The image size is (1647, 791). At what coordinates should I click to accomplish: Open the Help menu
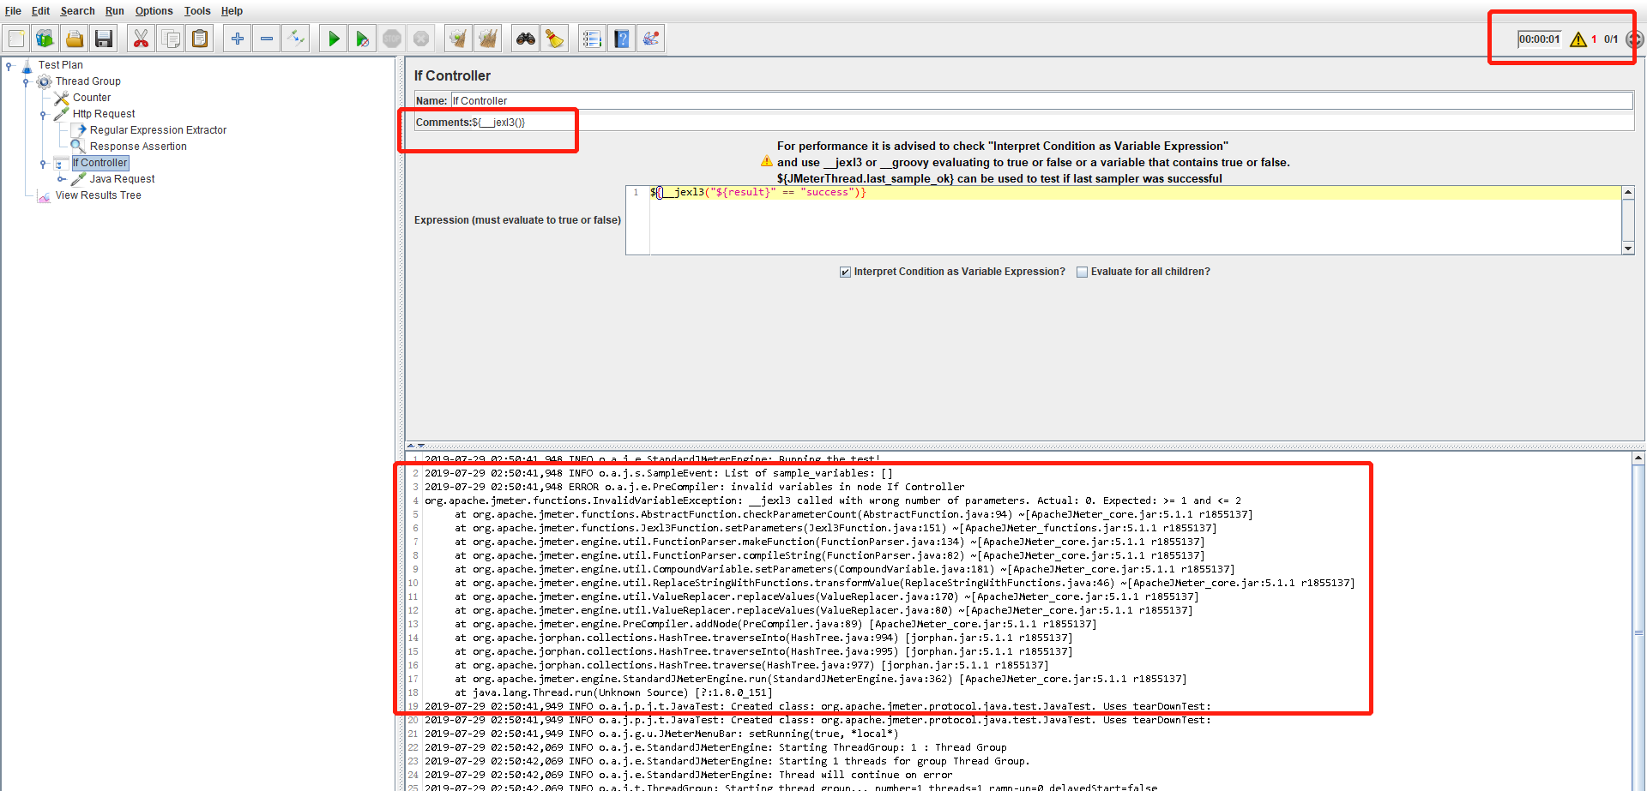232,11
